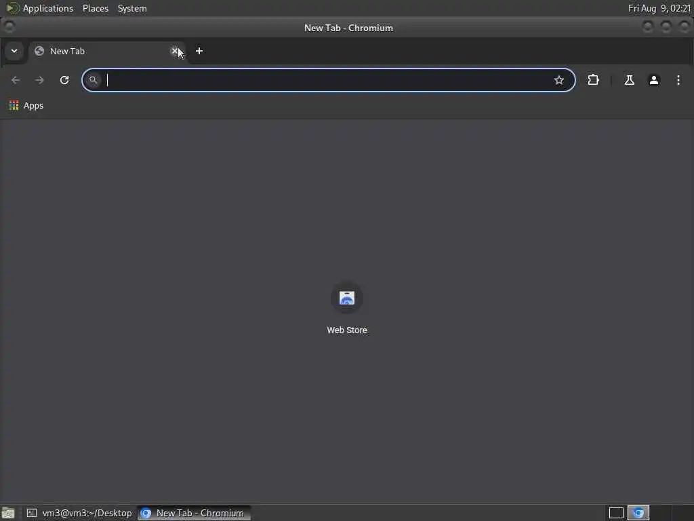Switch to vm3@vm3:~/Desktop terminal in taskbar
Screen dimensions: 694x521
tap(80, 513)
